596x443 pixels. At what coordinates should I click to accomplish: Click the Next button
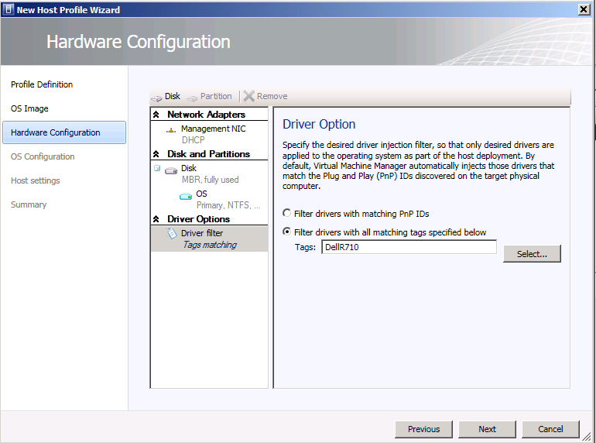487,429
